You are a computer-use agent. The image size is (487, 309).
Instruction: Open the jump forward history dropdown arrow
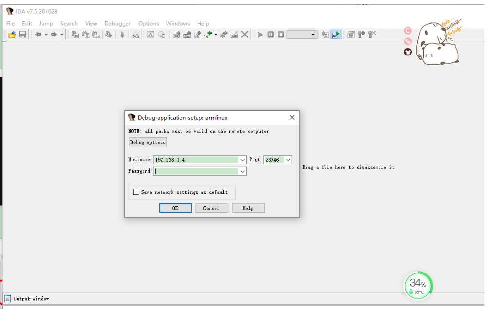(62, 35)
